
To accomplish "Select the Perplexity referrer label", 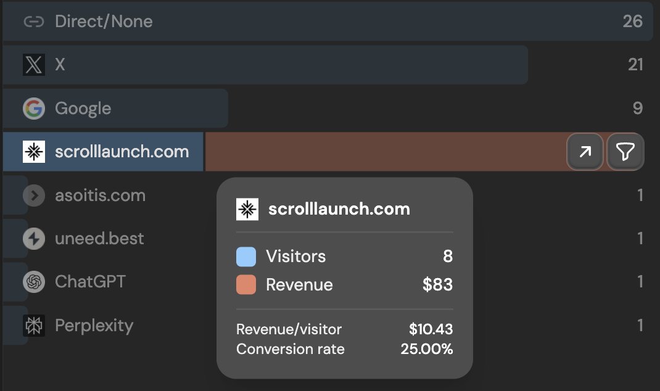I will tap(94, 326).
